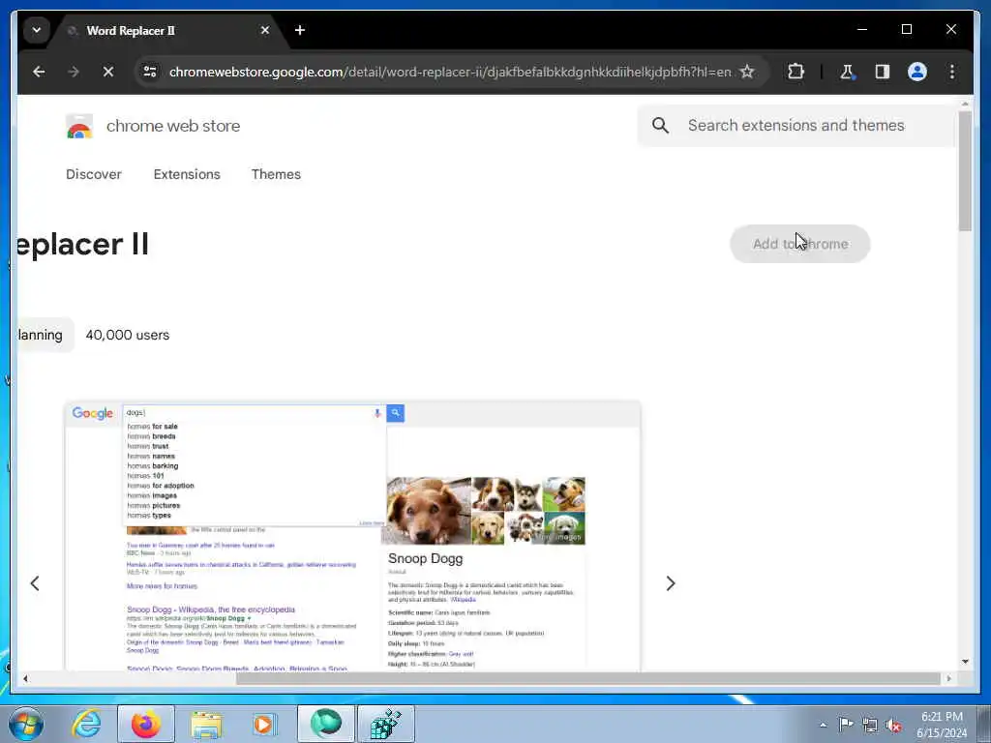Go to the Themes tab
The image size is (991, 743).
click(276, 174)
